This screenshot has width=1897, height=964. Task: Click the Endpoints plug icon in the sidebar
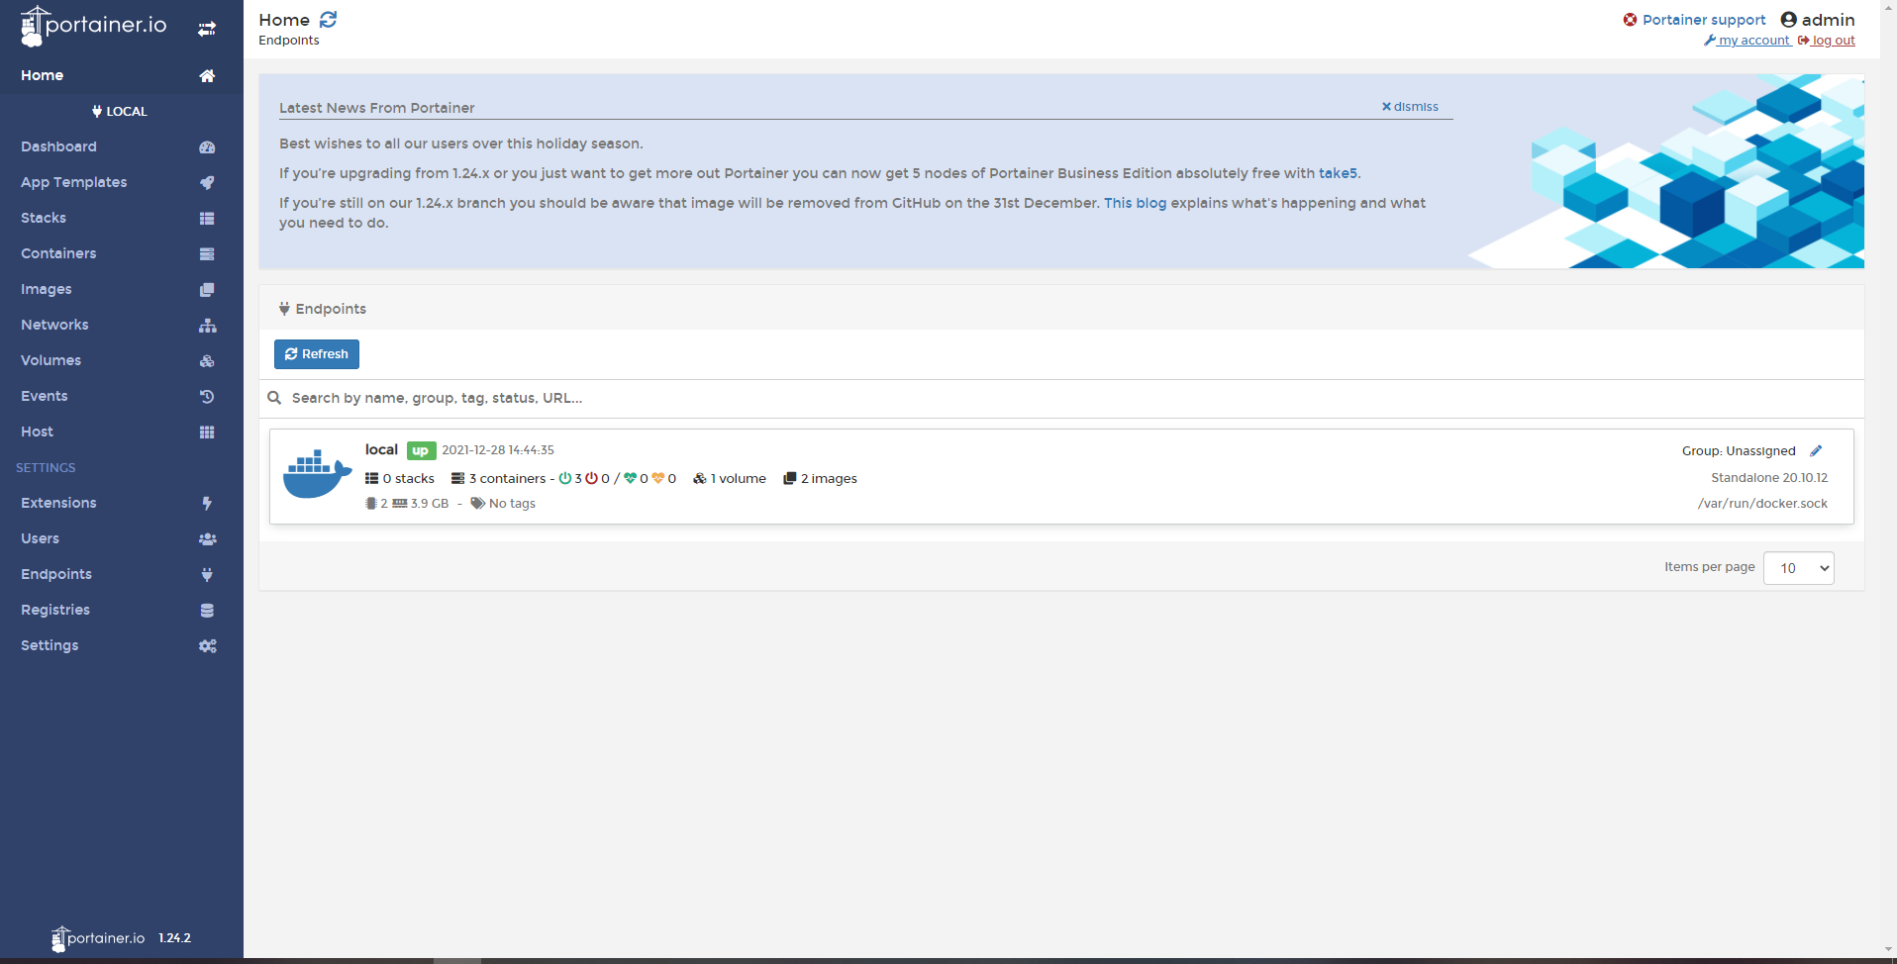pos(207,575)
